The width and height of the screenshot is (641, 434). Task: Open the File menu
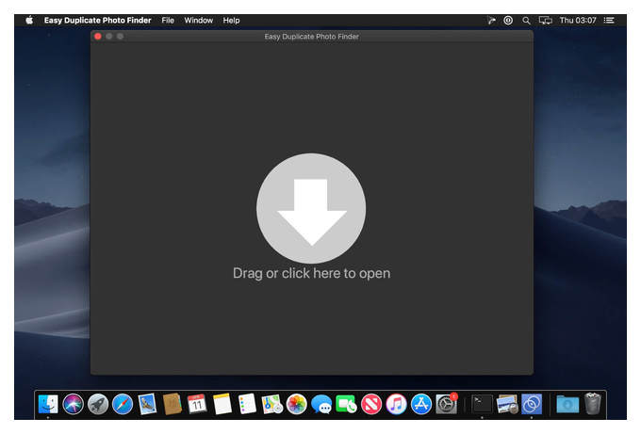click(x=168, y=21)
